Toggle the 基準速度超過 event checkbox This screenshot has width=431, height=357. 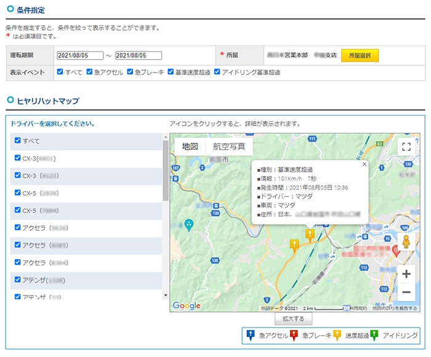point(171,72)
